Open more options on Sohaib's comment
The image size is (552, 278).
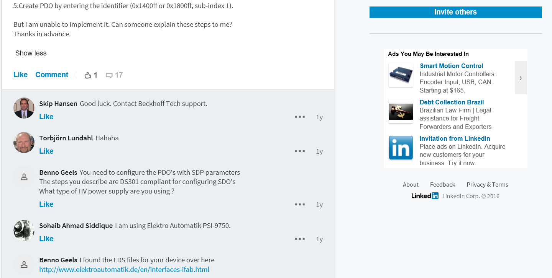coord(300,239)
